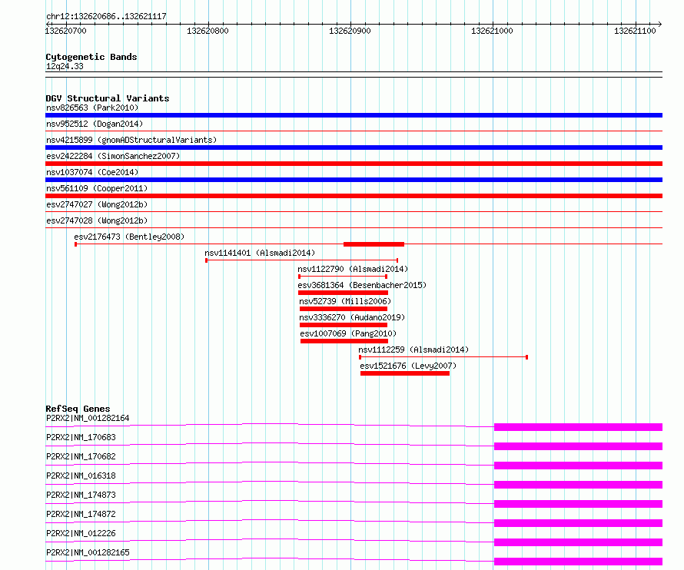Click the blue bar under nsv4215899

point(354,147)
